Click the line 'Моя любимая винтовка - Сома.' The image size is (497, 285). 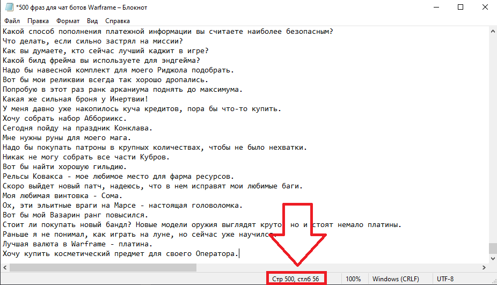click(x=62, y=196)
